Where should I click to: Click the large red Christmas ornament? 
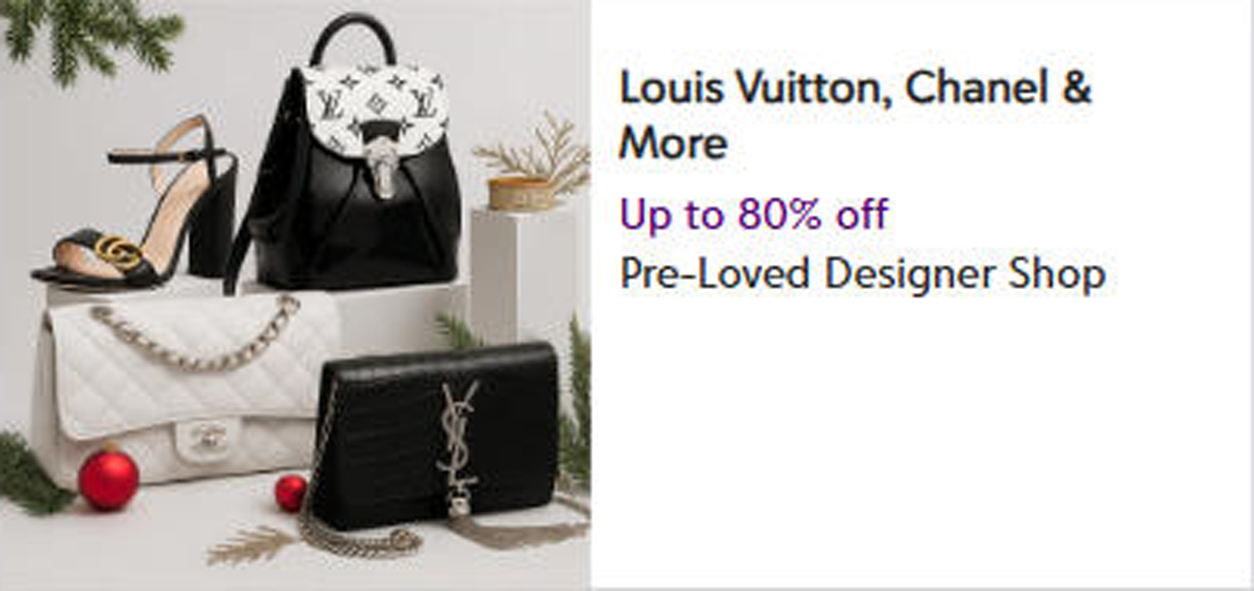click(109, 480)
